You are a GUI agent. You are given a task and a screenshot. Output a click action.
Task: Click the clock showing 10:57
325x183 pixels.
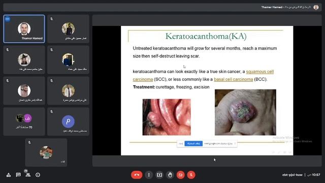(x=316, y=175)
